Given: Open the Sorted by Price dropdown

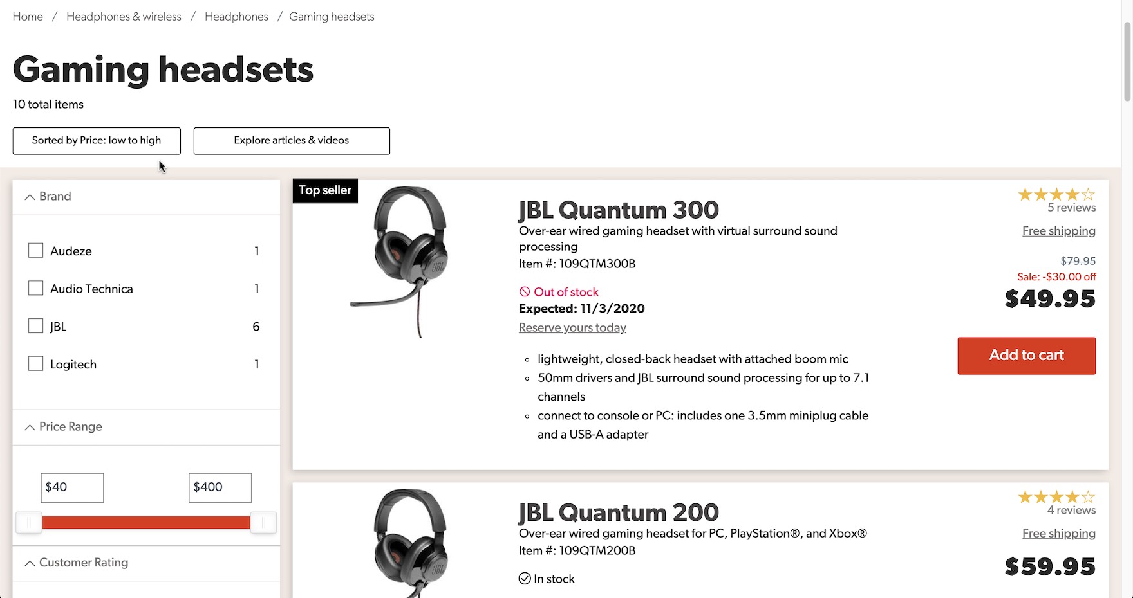Looking at the screenshot, I should click(97, 141).
